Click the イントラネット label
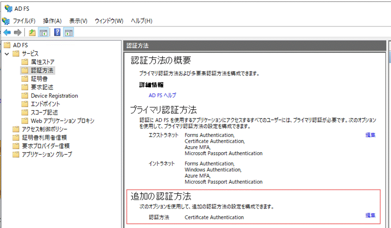 coord(162,164)
